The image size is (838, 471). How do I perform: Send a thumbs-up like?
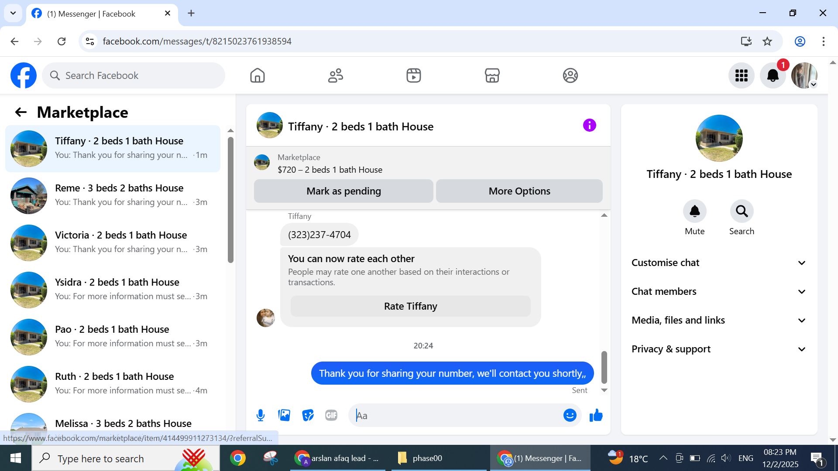[596, 415]
